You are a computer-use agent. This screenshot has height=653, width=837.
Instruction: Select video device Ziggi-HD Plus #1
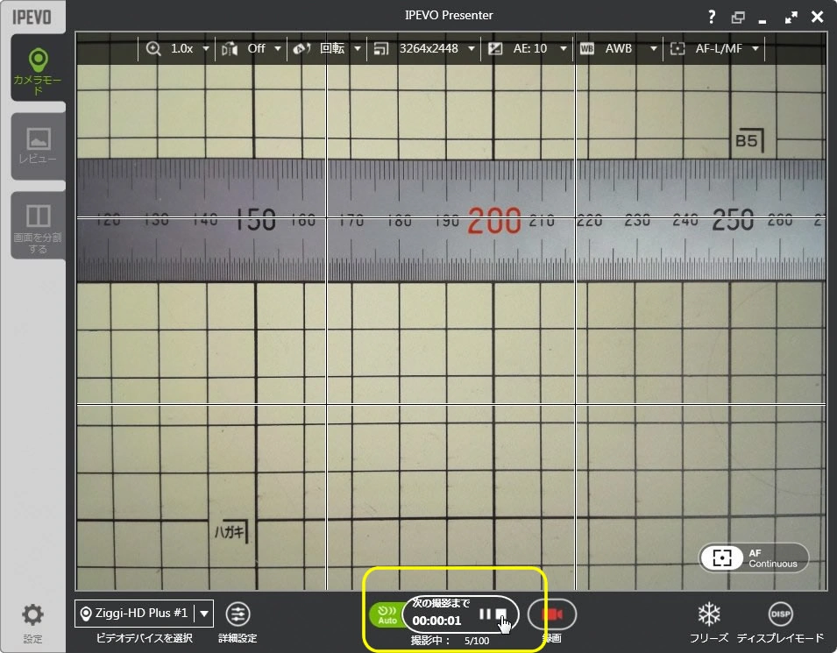tap(136, 614)
